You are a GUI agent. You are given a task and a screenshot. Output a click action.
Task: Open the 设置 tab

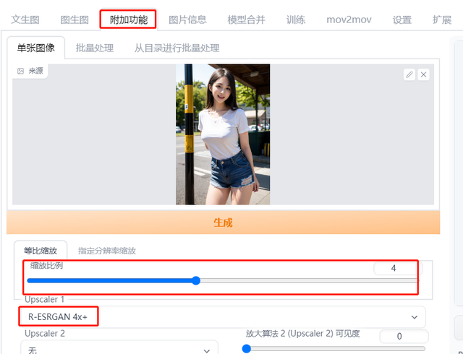[402, 20]
